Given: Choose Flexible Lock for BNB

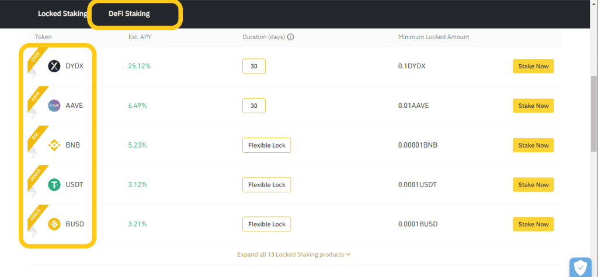Looking at the screenshot, I should (x=266, y=145).
